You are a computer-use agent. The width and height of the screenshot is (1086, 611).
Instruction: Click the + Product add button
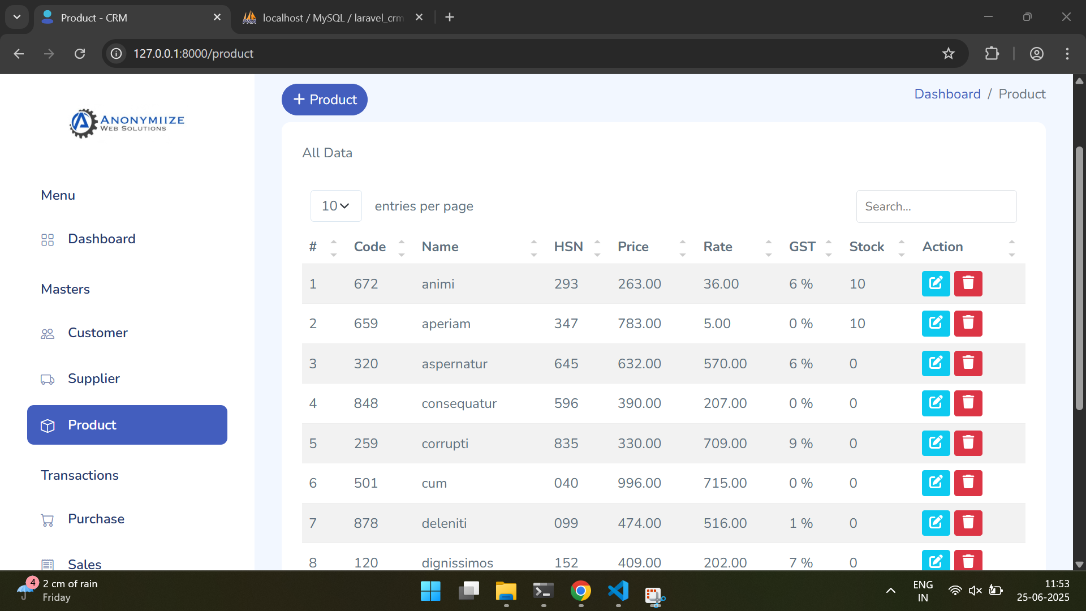(325, 100)
